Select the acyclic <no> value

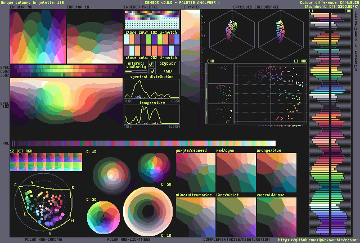coord(167,71)
